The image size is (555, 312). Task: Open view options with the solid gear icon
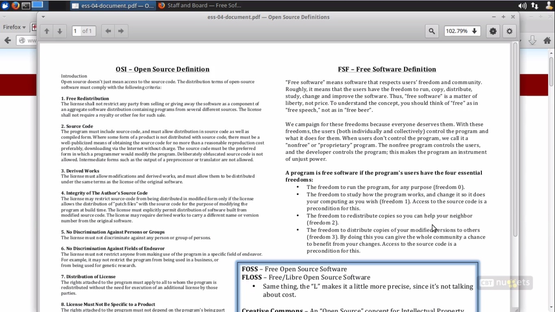pyautogui.click(x=493, y=31)
